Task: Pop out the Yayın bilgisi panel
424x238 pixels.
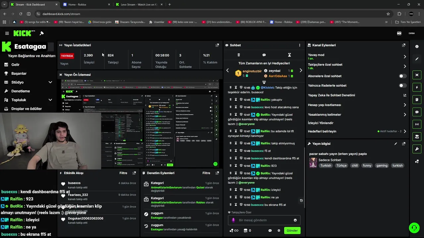Action: point(404,144)
